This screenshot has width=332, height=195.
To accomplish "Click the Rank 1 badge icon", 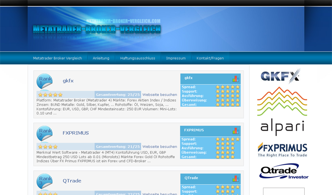I will pyautogui.click(x=45, y=81).
